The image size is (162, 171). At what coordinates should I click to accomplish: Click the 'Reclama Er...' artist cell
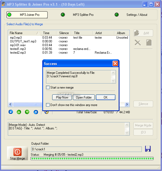coord(103,53)
